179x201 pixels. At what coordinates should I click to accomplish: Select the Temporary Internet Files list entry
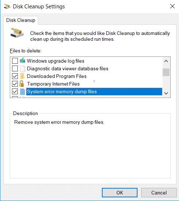point(53,84)
